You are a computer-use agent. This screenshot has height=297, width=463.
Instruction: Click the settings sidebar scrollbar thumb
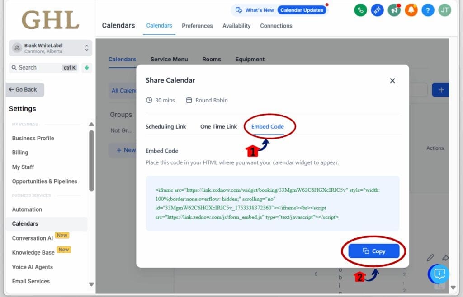pos(91,161)
